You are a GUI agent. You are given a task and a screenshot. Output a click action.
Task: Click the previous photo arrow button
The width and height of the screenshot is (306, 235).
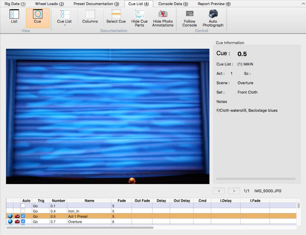[x=219, y=190]
